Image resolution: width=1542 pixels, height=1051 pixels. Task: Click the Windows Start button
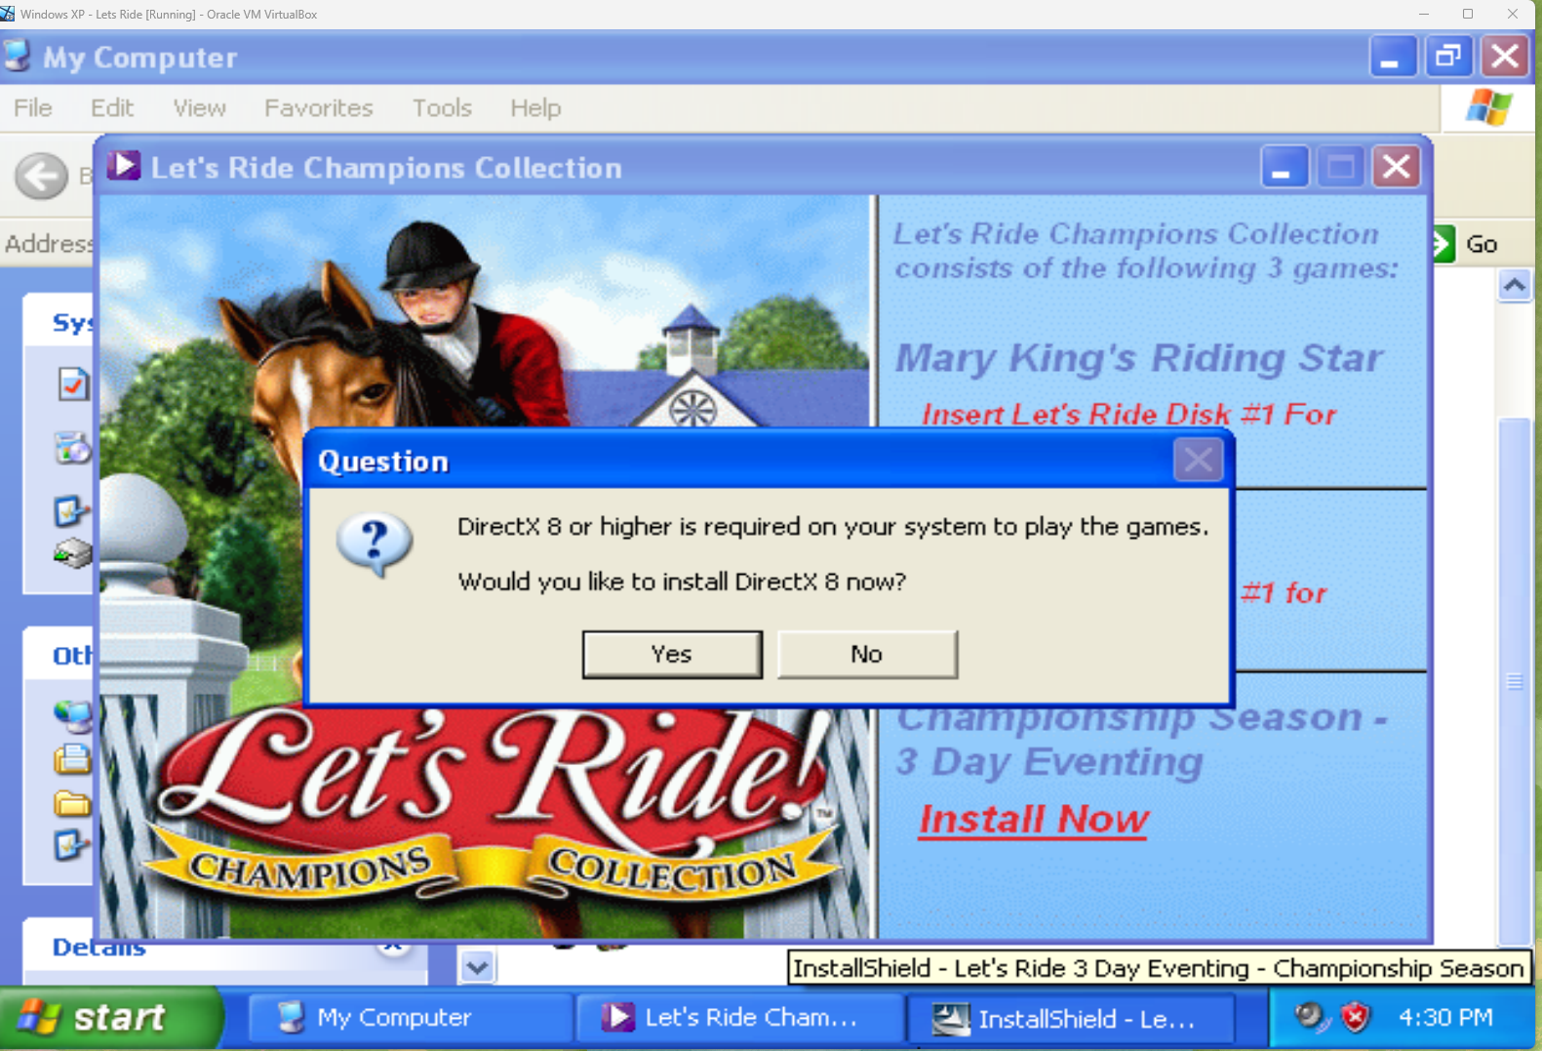click(110, 1018)
